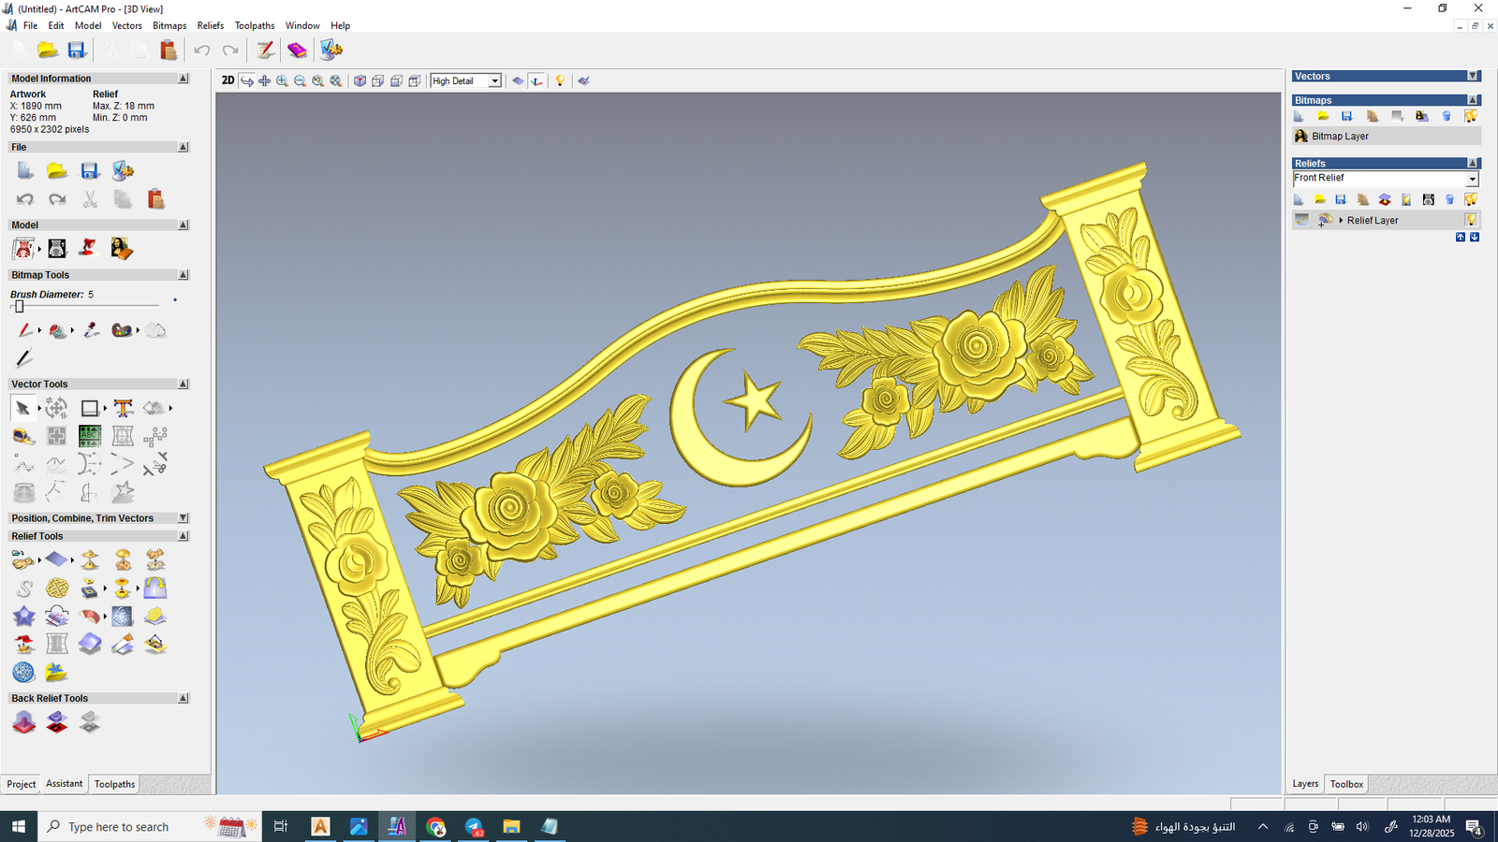Open the High Detail quality dropdown
This screenshot has height=842, width=1498.
point(494,81)
